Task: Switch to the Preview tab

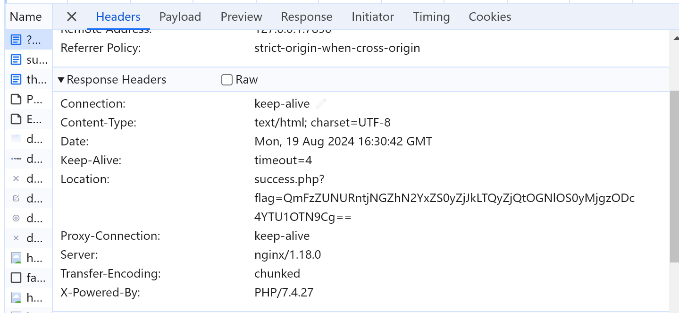Action: pyautogui.click(x=241, y=17)
